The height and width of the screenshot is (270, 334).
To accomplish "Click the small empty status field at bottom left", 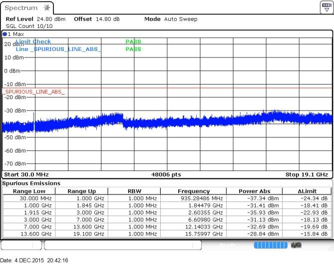I will (x=21, y=245).
